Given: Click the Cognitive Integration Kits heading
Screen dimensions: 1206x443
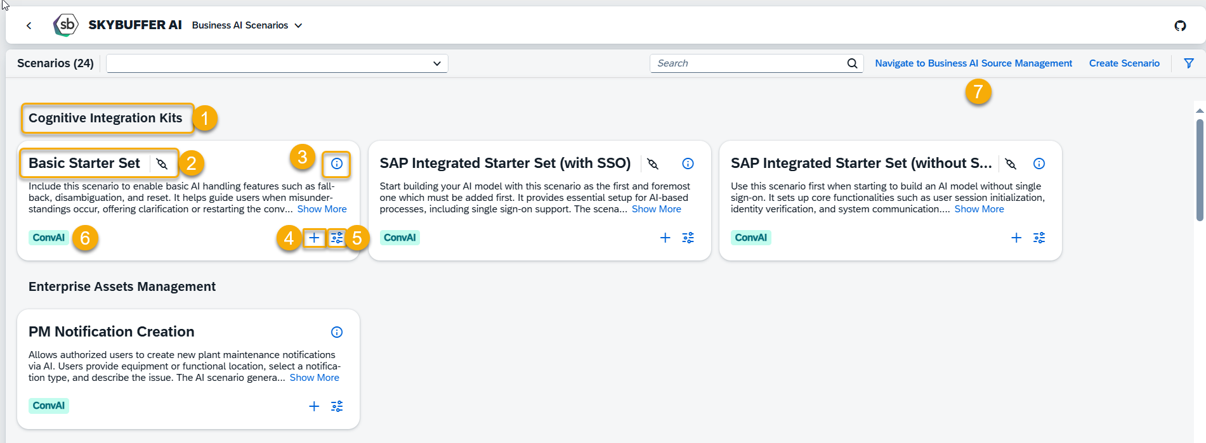Looking at the screenshot, I should tap(105, 119).
